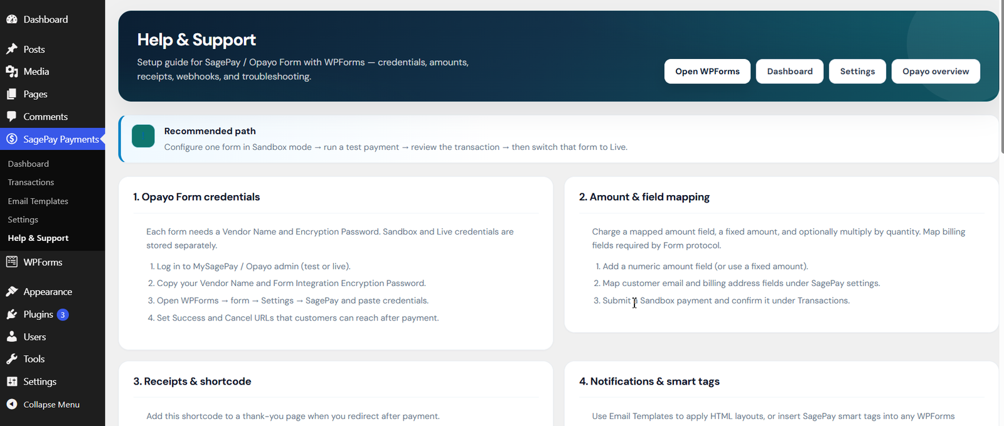Image resolution: width=1004 pixels, height=426 pixels.
Task: Click the Opayo overview button
Action: (936, 72)
